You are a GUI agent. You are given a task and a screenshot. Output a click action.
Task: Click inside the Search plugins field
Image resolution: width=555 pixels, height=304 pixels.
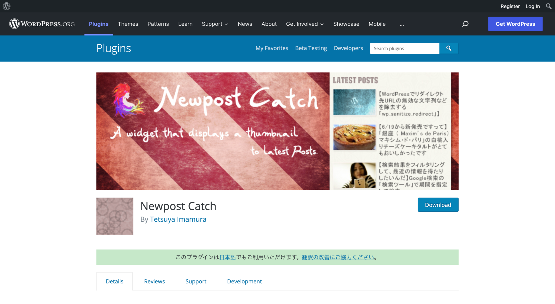pyautogui.click(x=404, y=48)
